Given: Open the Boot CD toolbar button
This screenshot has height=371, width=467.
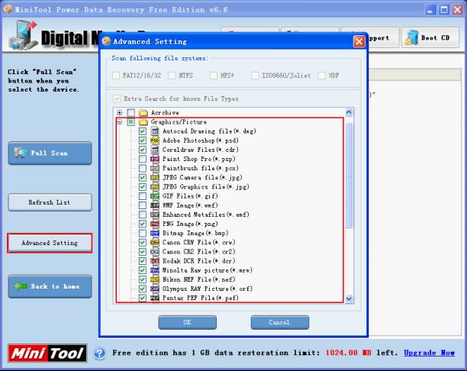Looking at the screenshot, I should click(430, 37).
